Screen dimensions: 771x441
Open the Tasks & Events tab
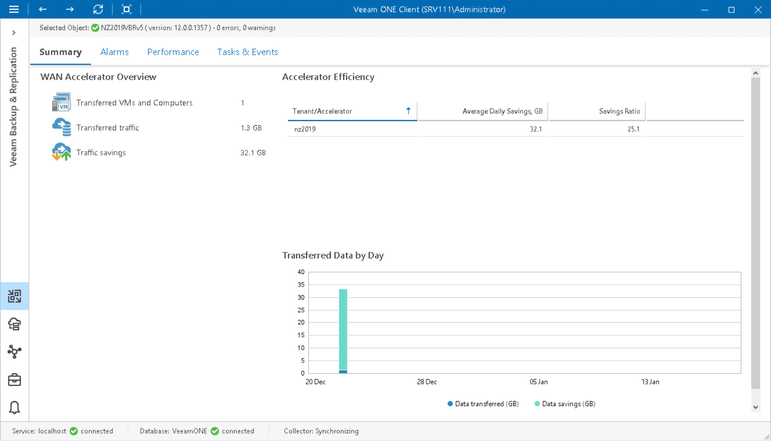(x=248, y=52)
